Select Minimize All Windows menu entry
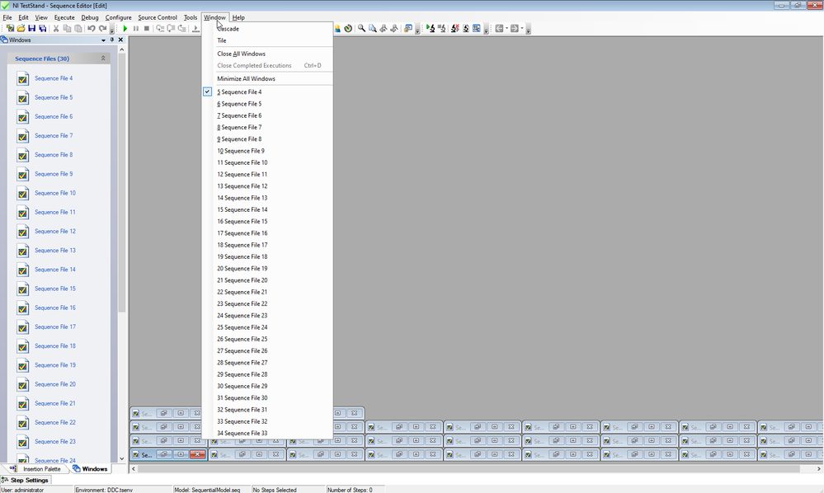This screenshot has height=493, width=824. (x=267, y=79)
